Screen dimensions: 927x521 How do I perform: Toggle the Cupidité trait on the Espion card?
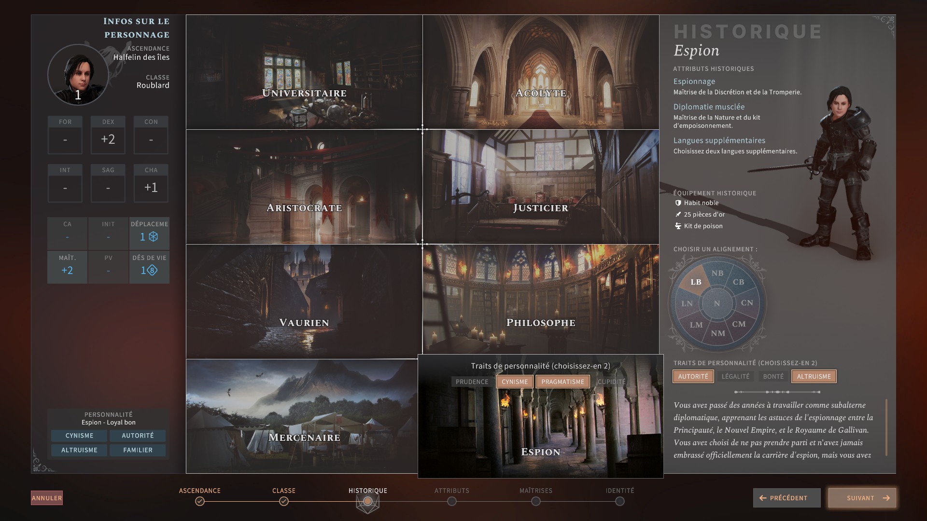[611, 382]
